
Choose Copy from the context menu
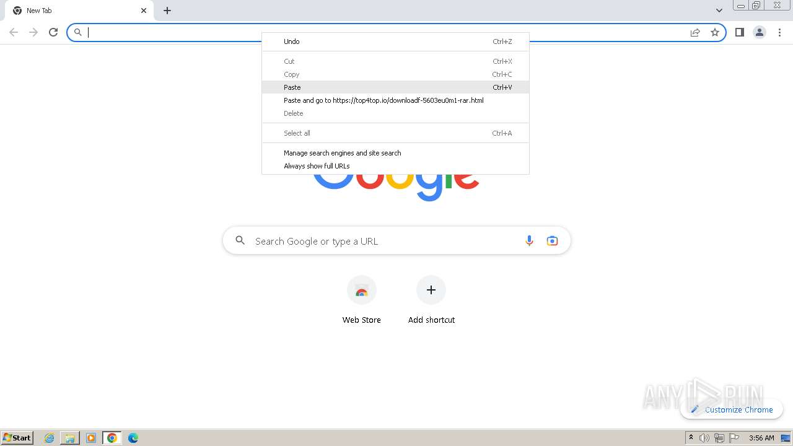point(395,74)
